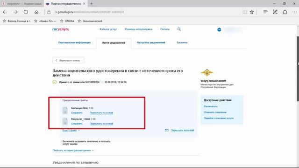
Task: Go forward with the browser forward arrow
Action: [15, 12]
